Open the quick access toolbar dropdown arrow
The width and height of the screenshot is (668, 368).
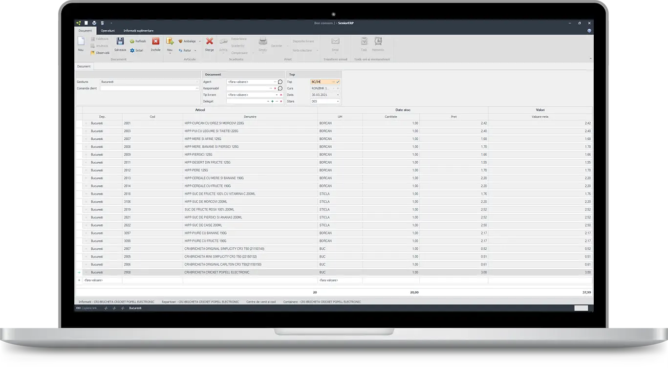[111, 23]
